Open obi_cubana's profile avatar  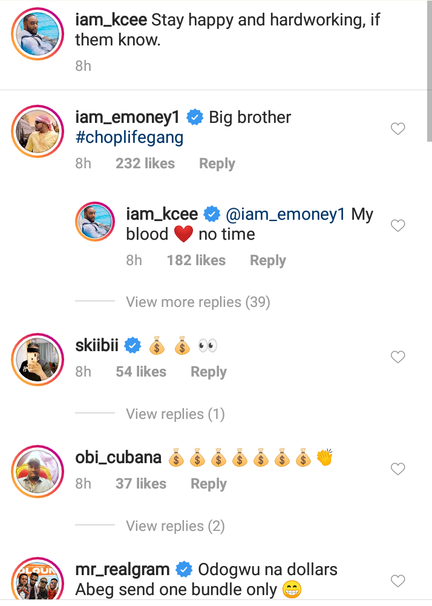coord(38,471)
